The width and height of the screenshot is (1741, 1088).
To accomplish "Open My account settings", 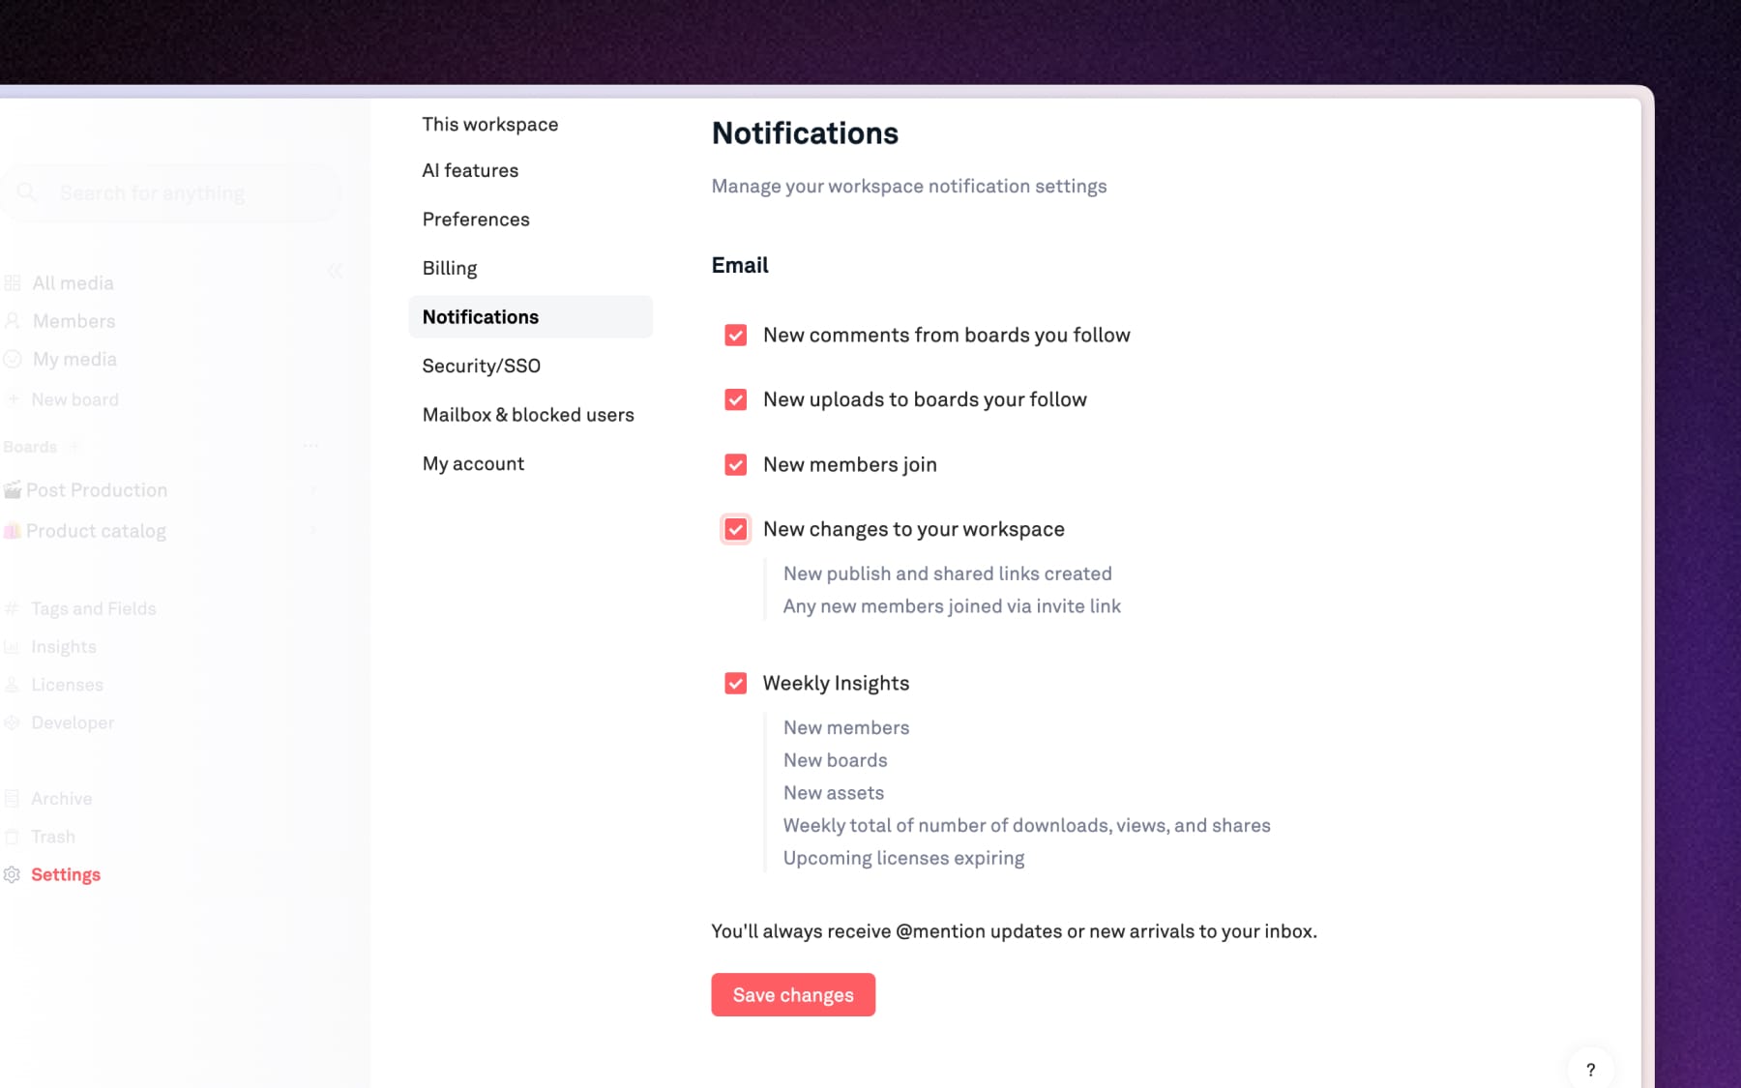I will click(x=473, y=463).
